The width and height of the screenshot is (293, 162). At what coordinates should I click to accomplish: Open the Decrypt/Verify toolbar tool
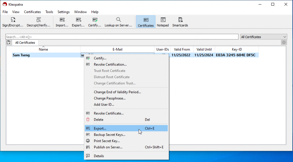39,22
